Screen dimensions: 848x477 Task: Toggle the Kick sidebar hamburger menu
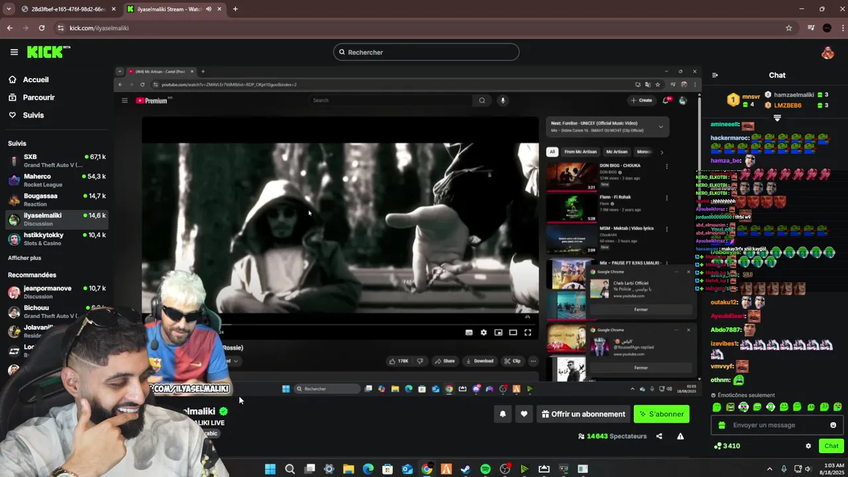14,52
